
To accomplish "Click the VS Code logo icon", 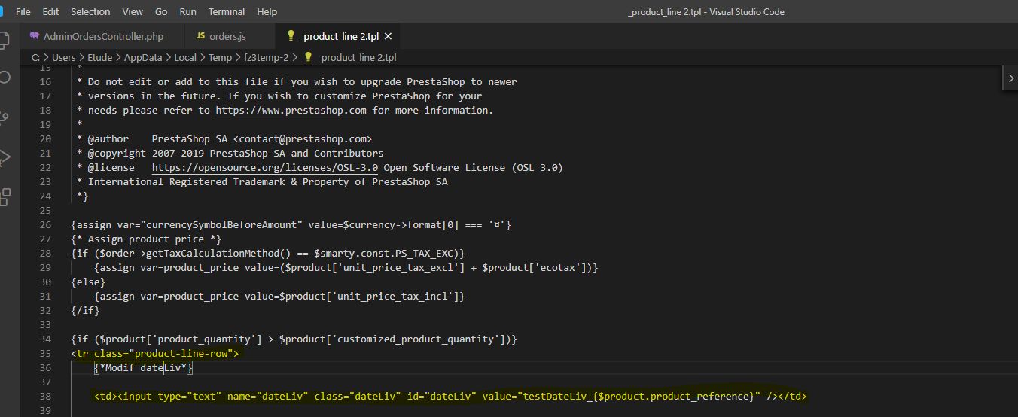I will pyautogui.click(x=2, y=11).
